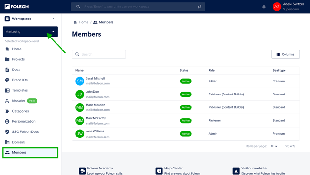Click the Workspaces grid icon
Screen dimensions: 310x175
pos(7,19)
